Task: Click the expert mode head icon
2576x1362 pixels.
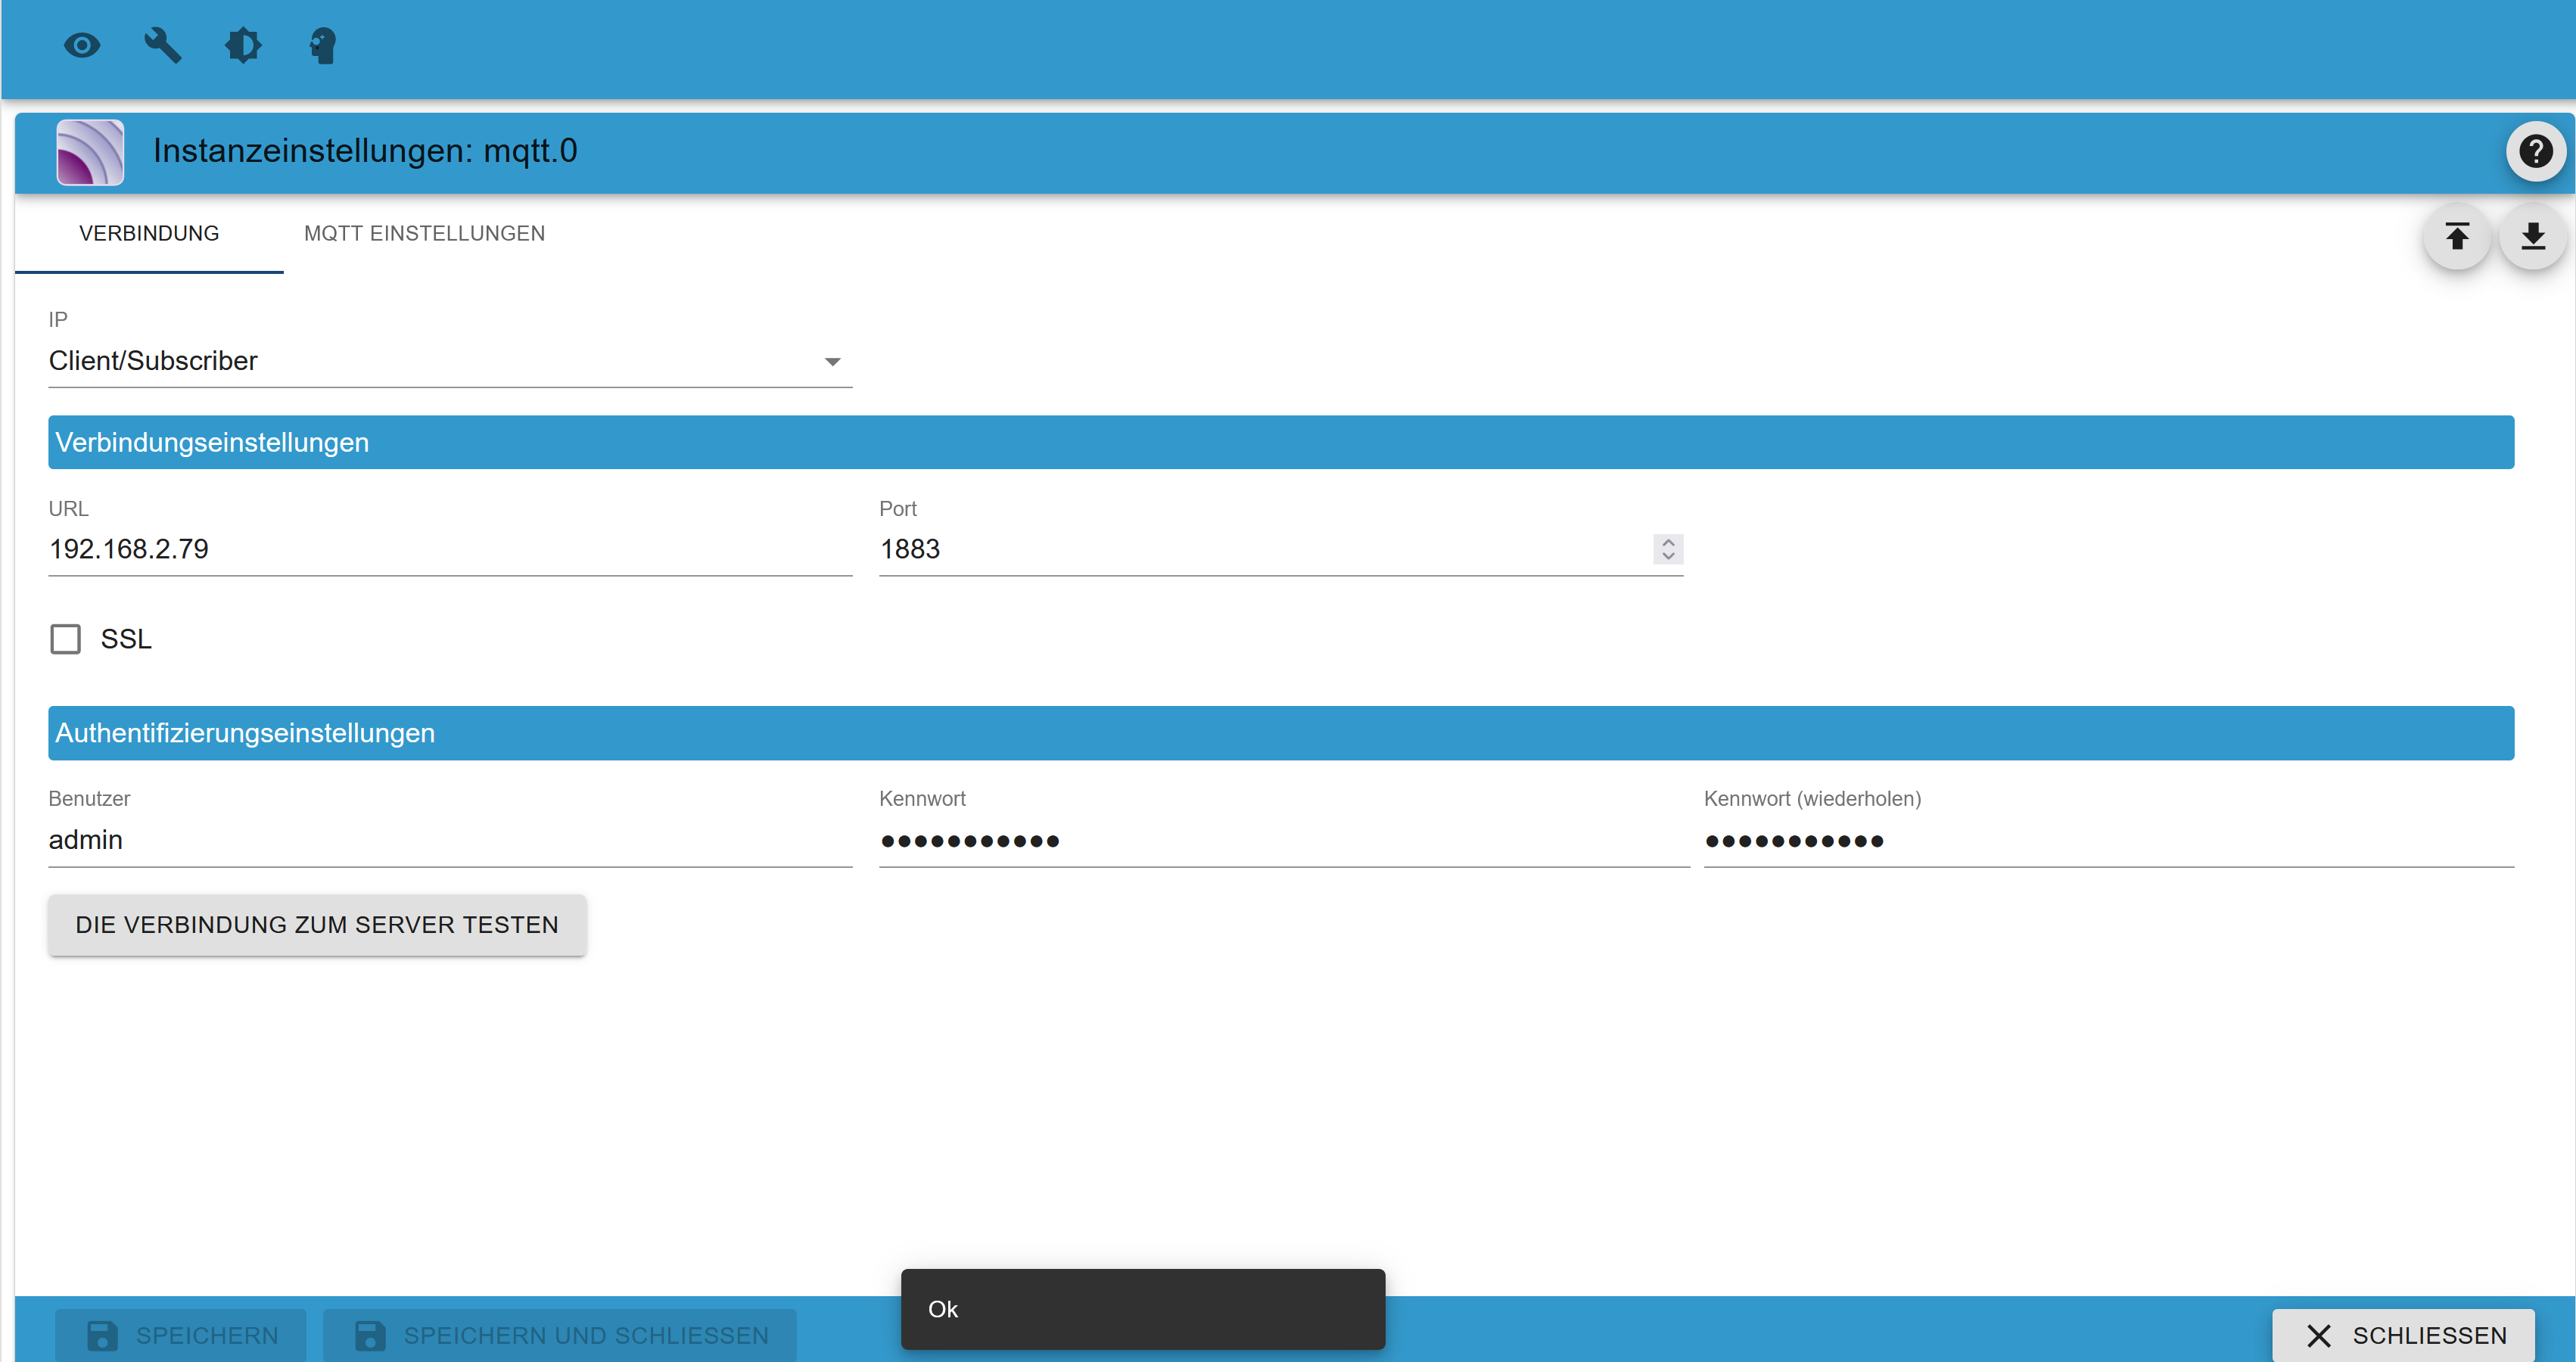Action: tap(322, 46)
